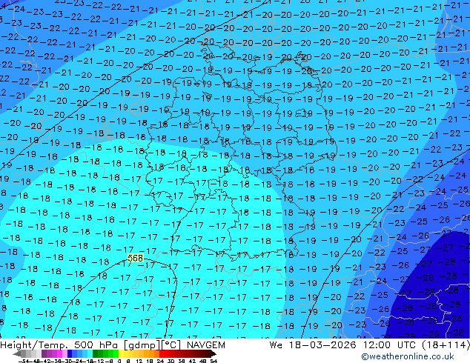Viewport: 470px width, 363px height.
Task: Click the 568 height contour label
Action: point(136,258)
